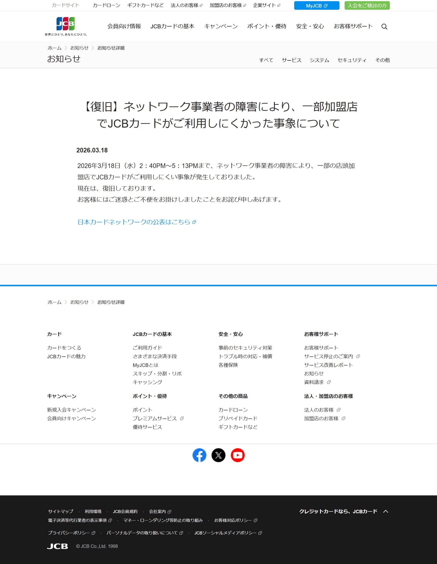
Task: Collapse the footer with the up chevron
Action: pos(386,511)
